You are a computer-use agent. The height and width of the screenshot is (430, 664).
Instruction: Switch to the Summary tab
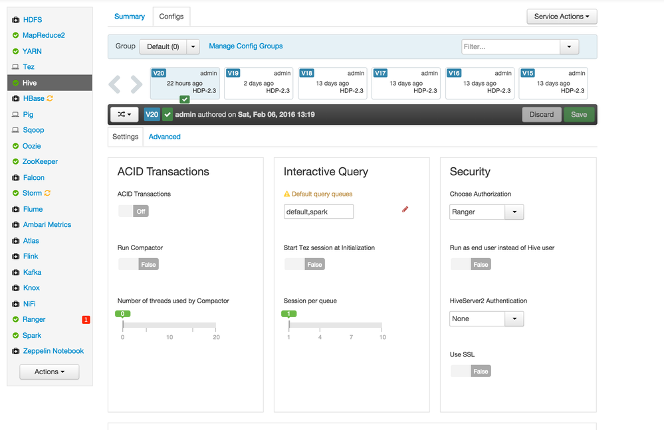[x=130, y=17]
